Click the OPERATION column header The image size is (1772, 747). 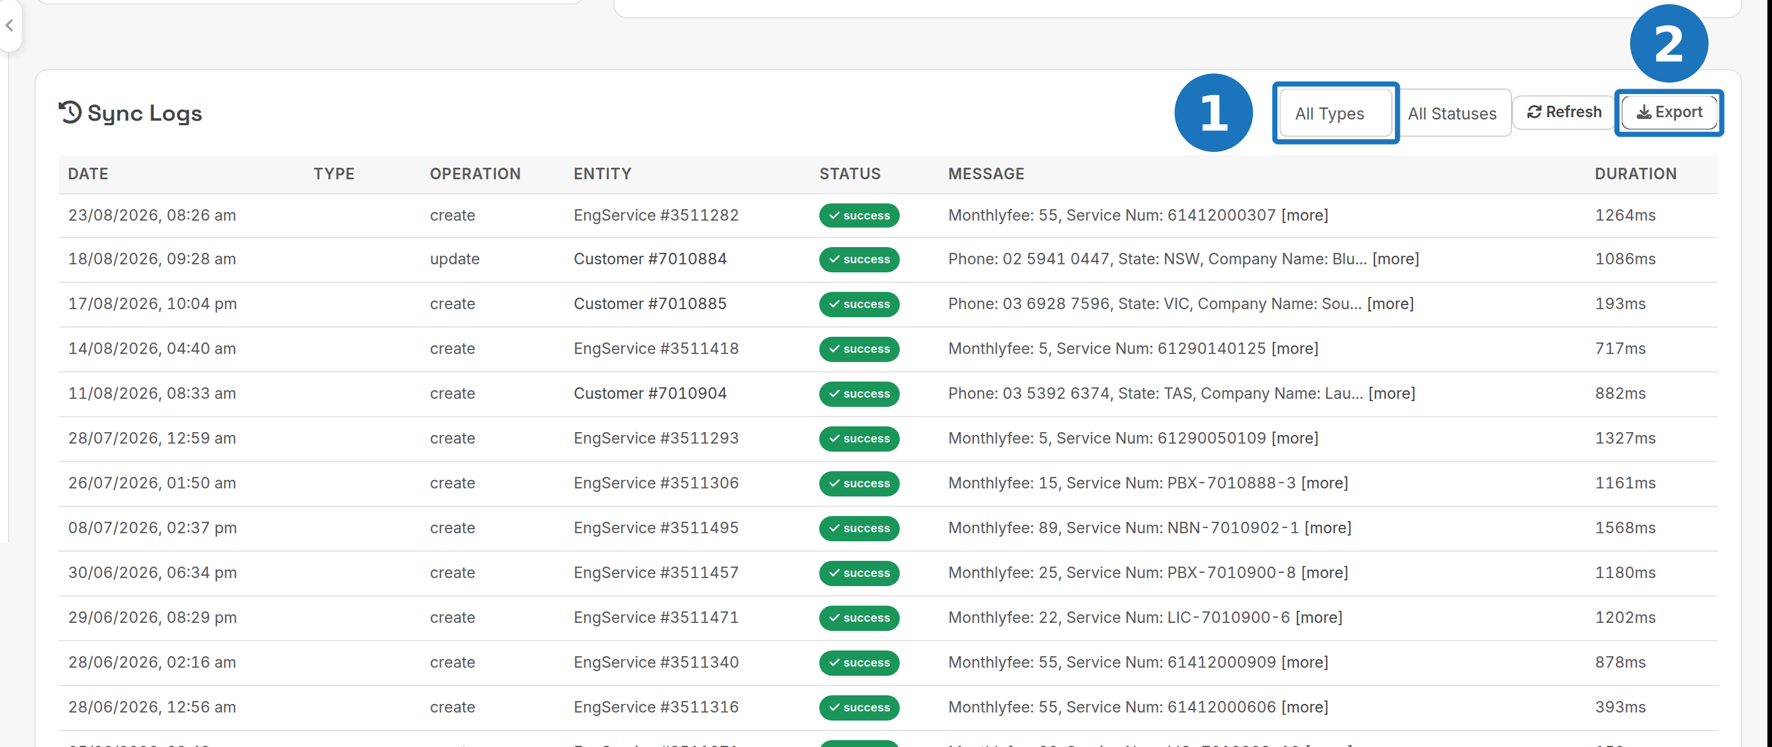[x=475, y=174]
